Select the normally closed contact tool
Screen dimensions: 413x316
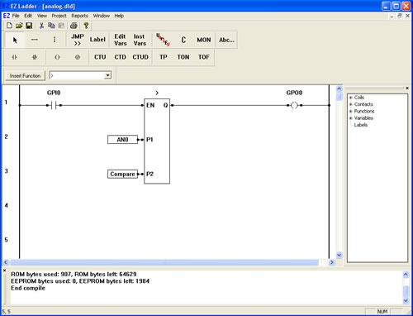coord(35,57)
